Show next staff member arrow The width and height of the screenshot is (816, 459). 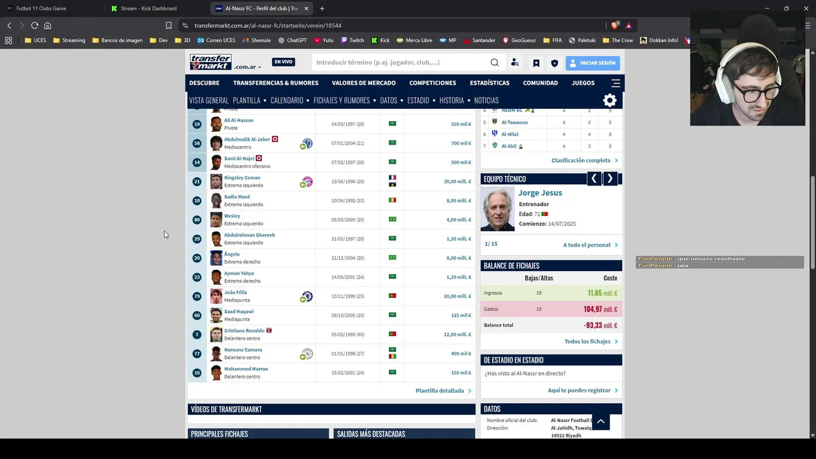(610, 179)
